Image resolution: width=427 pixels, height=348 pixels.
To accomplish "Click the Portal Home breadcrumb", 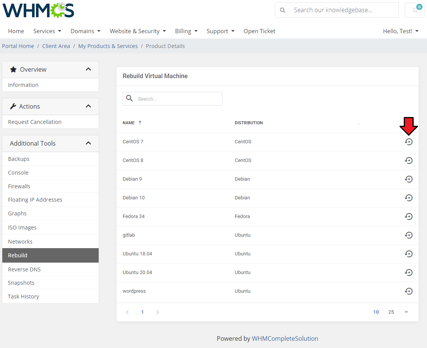I will pyautogui.click(x=18, y=46).
